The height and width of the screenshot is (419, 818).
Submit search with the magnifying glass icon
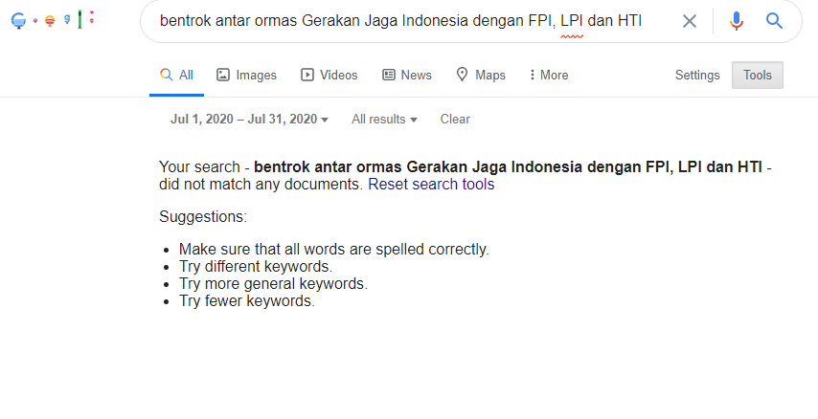tap(774, 21)
